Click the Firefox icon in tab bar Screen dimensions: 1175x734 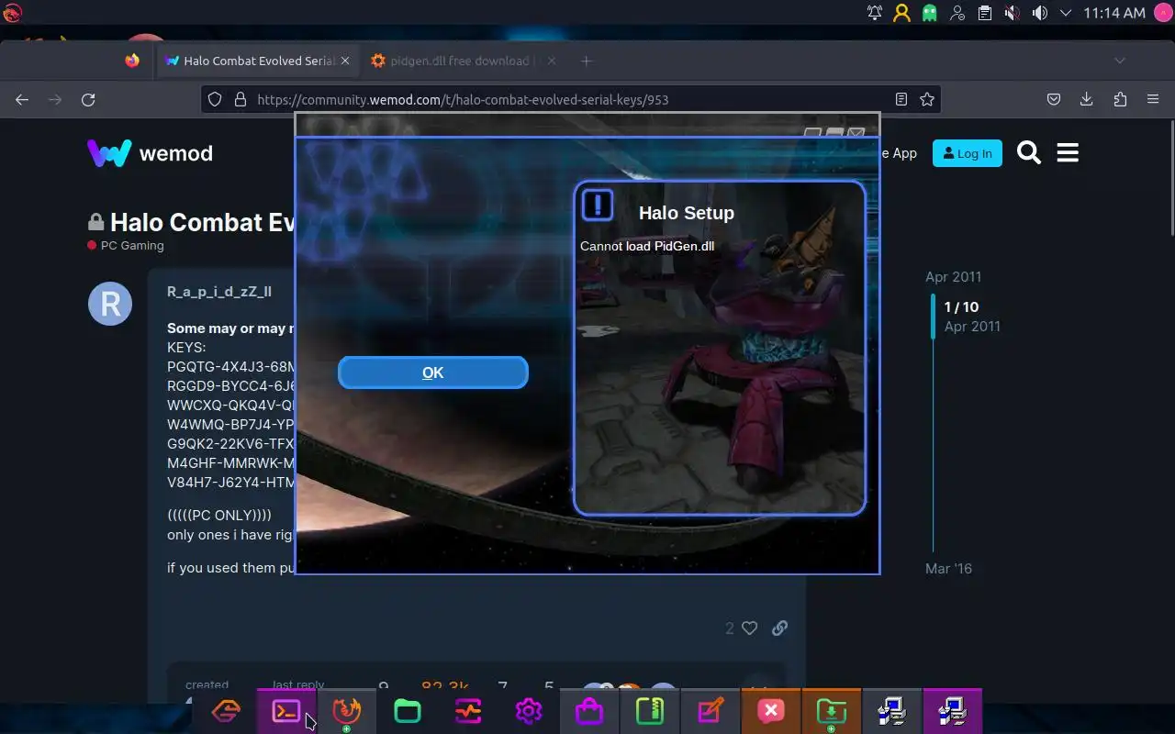pos(132,61)
